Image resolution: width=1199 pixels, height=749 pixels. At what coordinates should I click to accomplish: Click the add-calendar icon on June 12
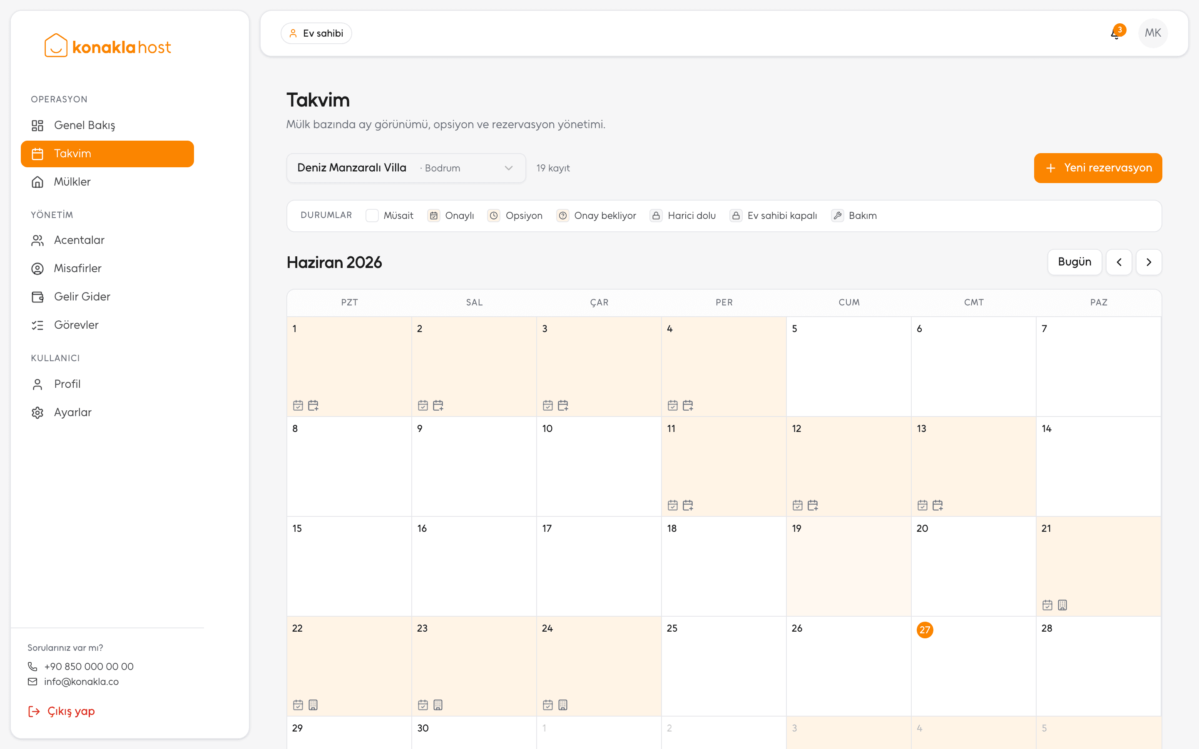coord(813,505)
